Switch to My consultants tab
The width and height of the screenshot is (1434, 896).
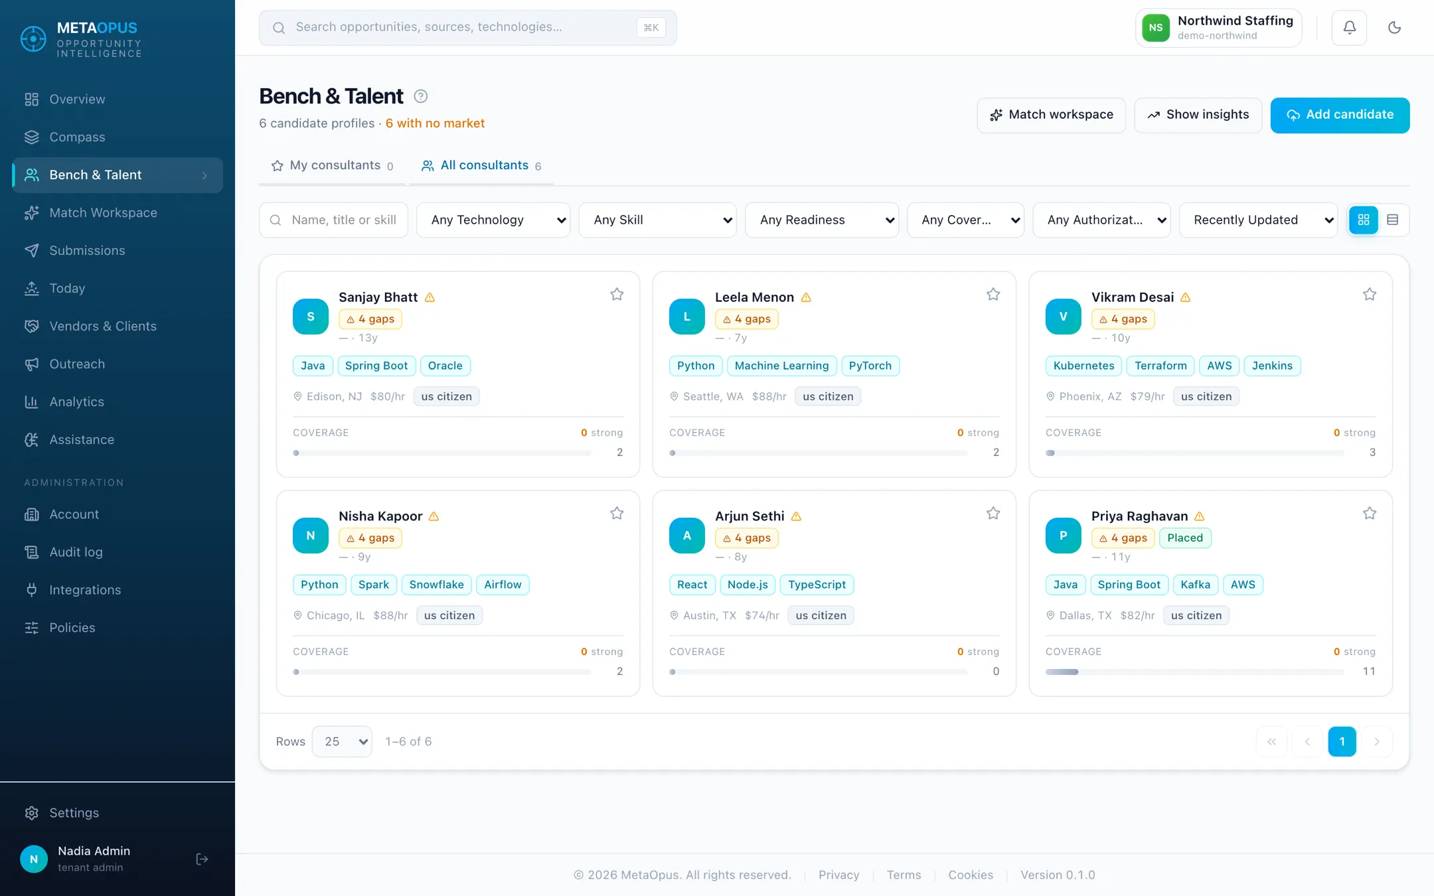click(333, 166)
